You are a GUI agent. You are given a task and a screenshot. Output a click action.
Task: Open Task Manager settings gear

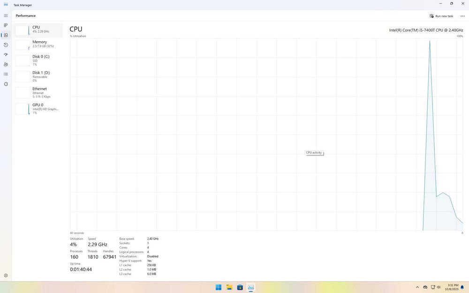(x=6, y=276)
